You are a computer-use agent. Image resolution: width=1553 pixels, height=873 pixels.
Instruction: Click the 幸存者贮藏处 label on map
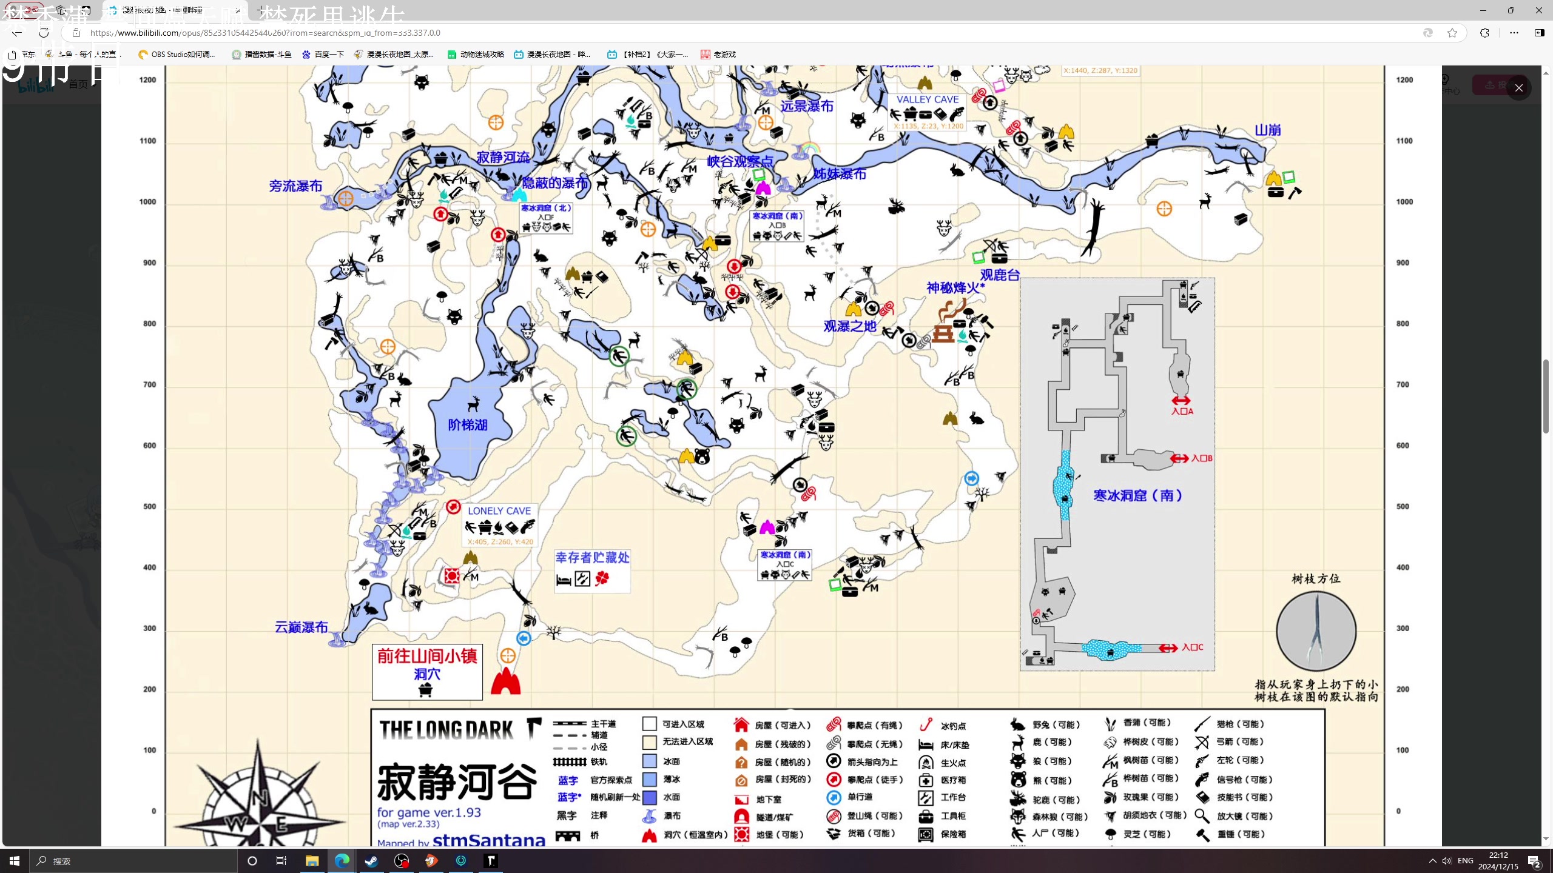point(593,557)
